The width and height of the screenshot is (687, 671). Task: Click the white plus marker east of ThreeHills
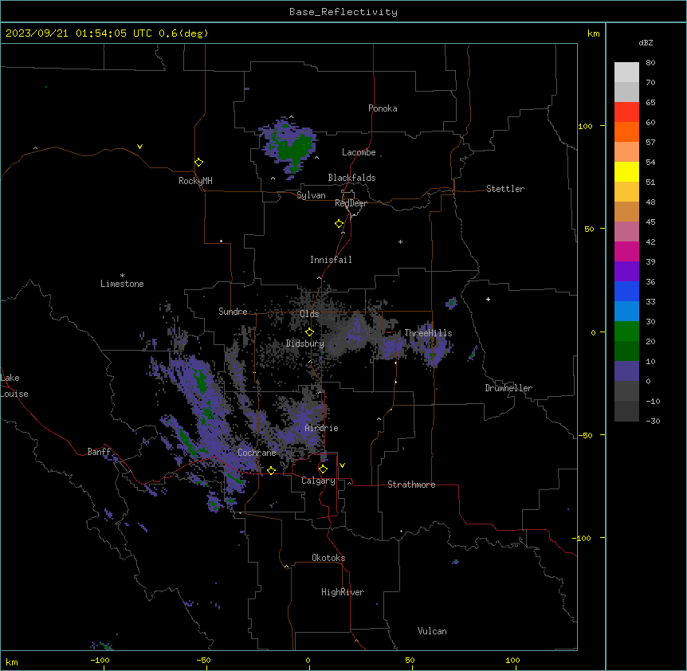488,299
